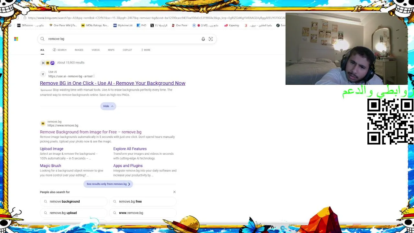Click the Use AI favicon beside the sponsored result
The image size is (414, 233).
pyautogui.click(x=43, y=74)
